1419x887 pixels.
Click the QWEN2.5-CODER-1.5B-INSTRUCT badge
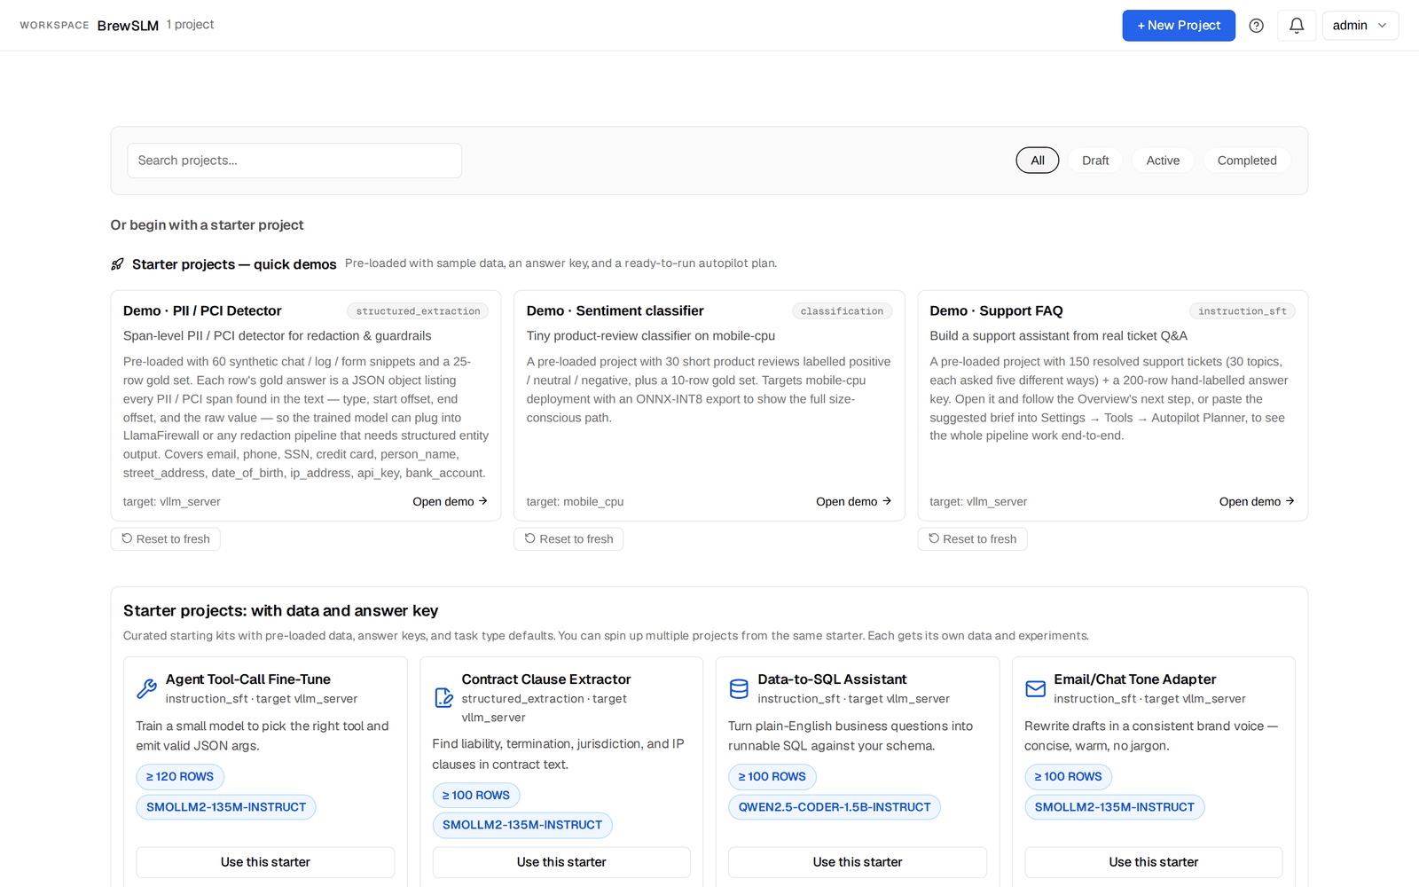click(x=835, y=807)
